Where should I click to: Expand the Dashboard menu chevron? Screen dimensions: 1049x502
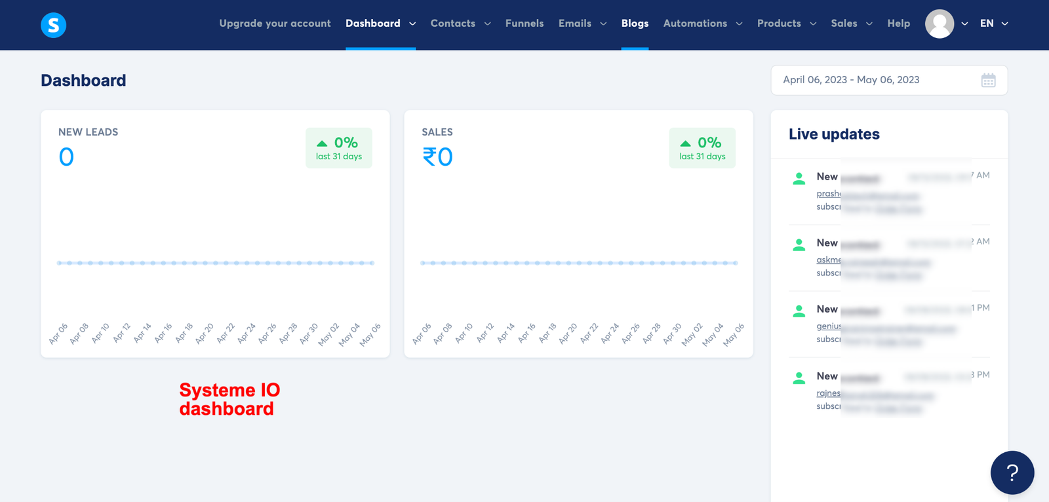pos(412,24)
